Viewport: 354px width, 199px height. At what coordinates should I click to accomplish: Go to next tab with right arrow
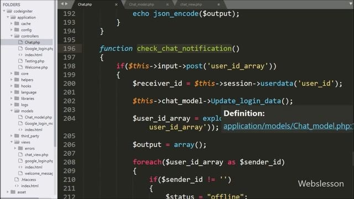(66, 4)
